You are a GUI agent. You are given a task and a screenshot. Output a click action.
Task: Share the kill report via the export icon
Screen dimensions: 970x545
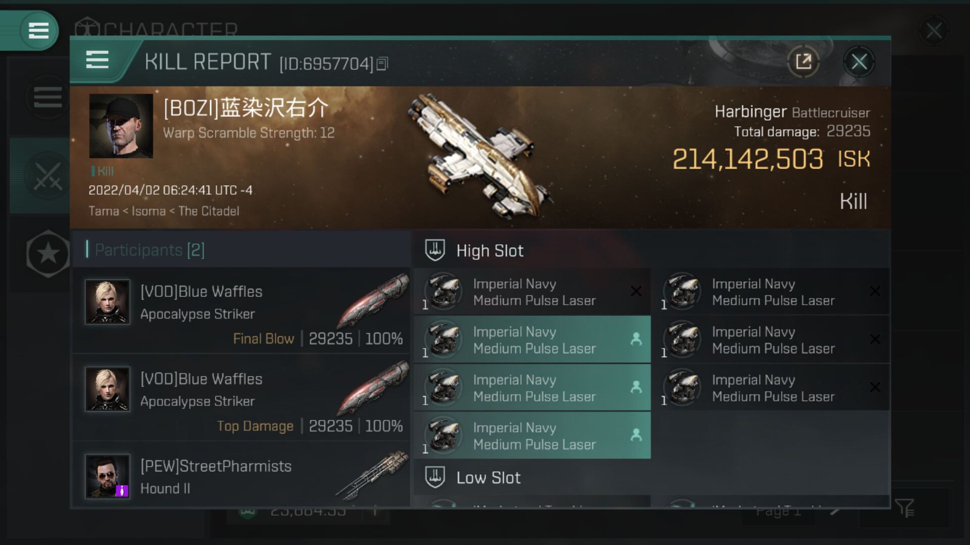pos(803,62)
